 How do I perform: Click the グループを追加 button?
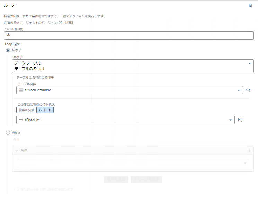(146, 179)
